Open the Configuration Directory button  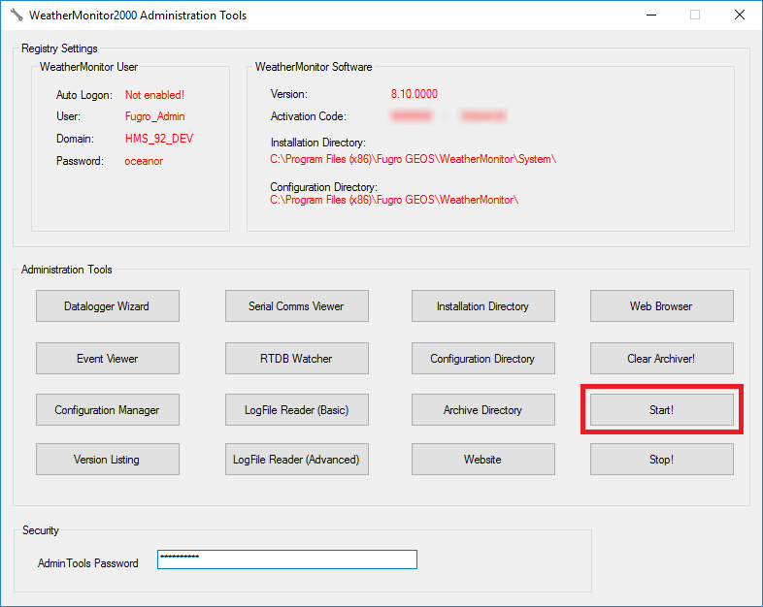click(x=483, y=358)
